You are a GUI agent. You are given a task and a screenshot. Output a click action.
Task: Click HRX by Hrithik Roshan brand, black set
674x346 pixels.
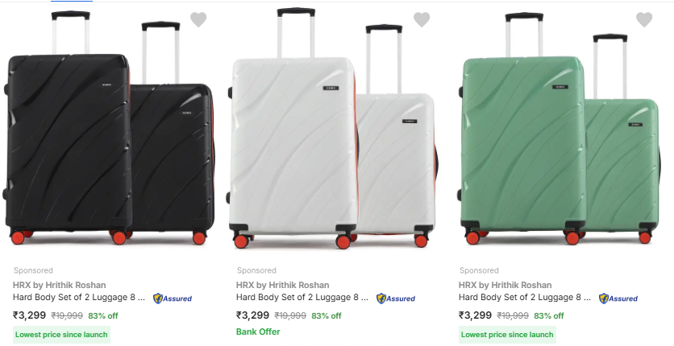59,285
